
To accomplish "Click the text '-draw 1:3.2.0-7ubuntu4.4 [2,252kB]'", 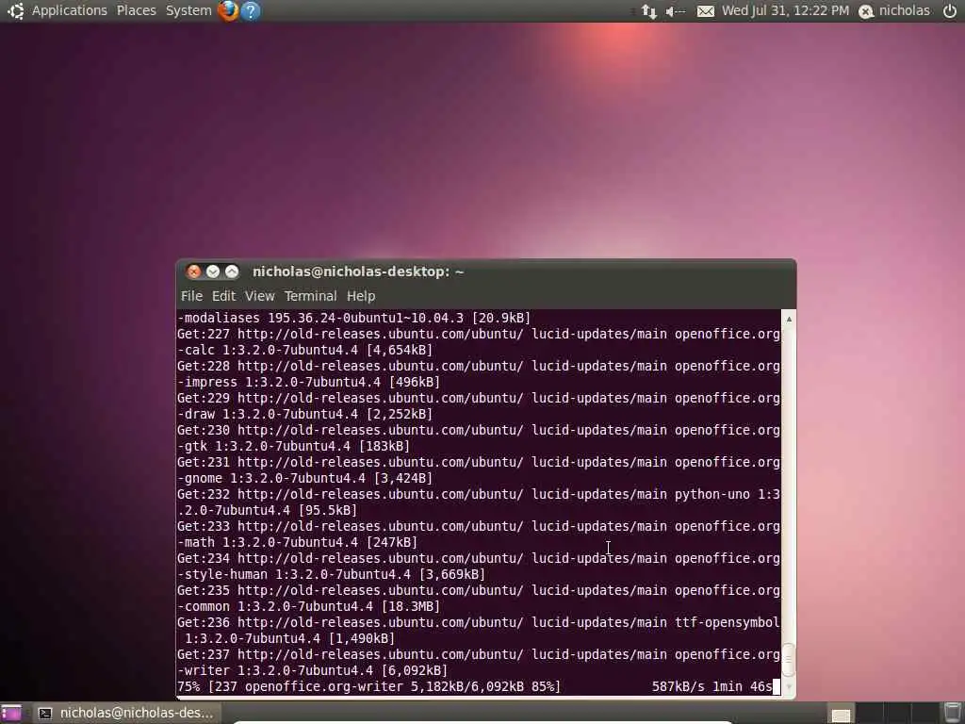I will pyautogui.click(x=304, y=414).
